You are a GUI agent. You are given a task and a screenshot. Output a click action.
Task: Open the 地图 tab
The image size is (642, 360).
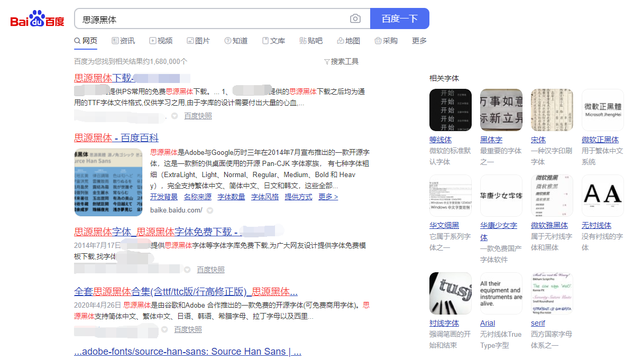pyautogui.click(x=348, y=41)
